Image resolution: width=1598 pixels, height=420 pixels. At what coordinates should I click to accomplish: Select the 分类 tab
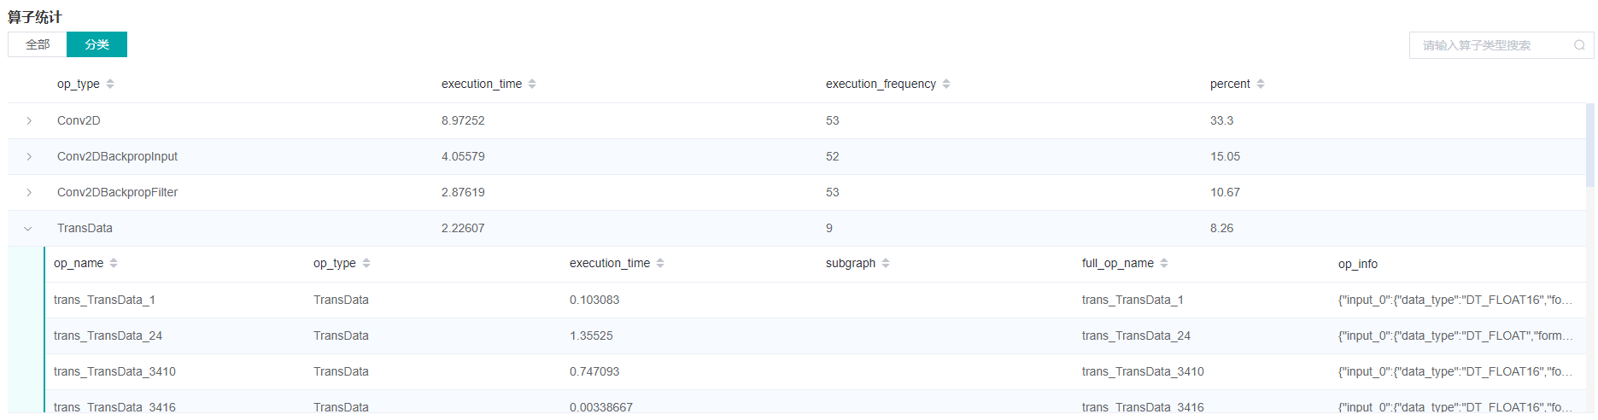pyautogui.click(x=97, y=44)
